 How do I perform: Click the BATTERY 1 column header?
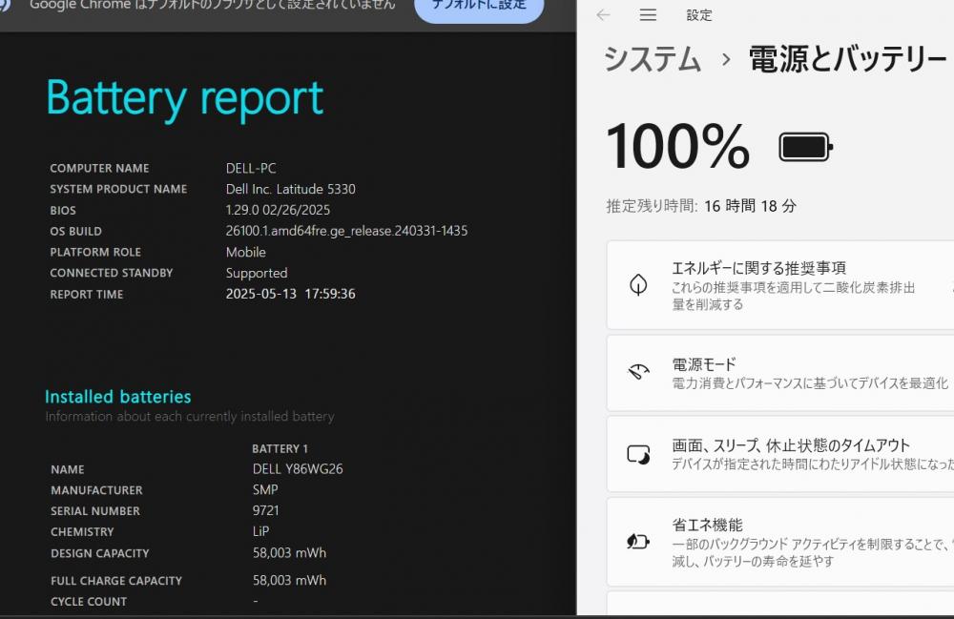click(x=280, y=448)
